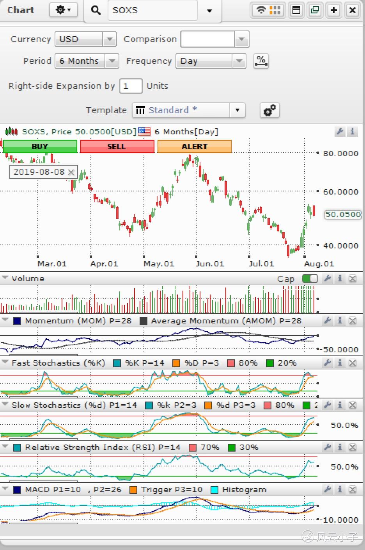Click Fast Stochastics %K teal swatch
This screenshot has width=365, height=550.
pyautogui.click(x=117, y=363)
